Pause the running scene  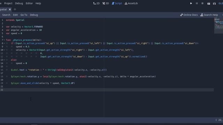tap(197, 3)
